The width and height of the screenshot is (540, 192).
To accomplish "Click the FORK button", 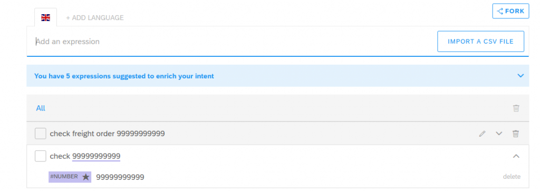I will (x=510, y=11).
